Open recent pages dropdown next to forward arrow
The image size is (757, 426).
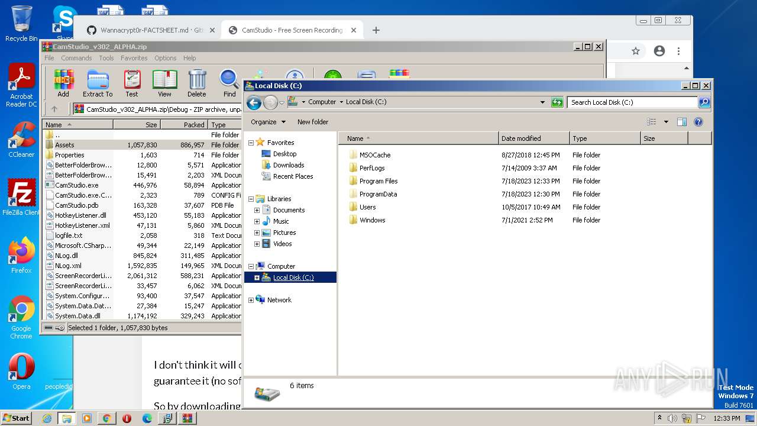pos(282,102)
